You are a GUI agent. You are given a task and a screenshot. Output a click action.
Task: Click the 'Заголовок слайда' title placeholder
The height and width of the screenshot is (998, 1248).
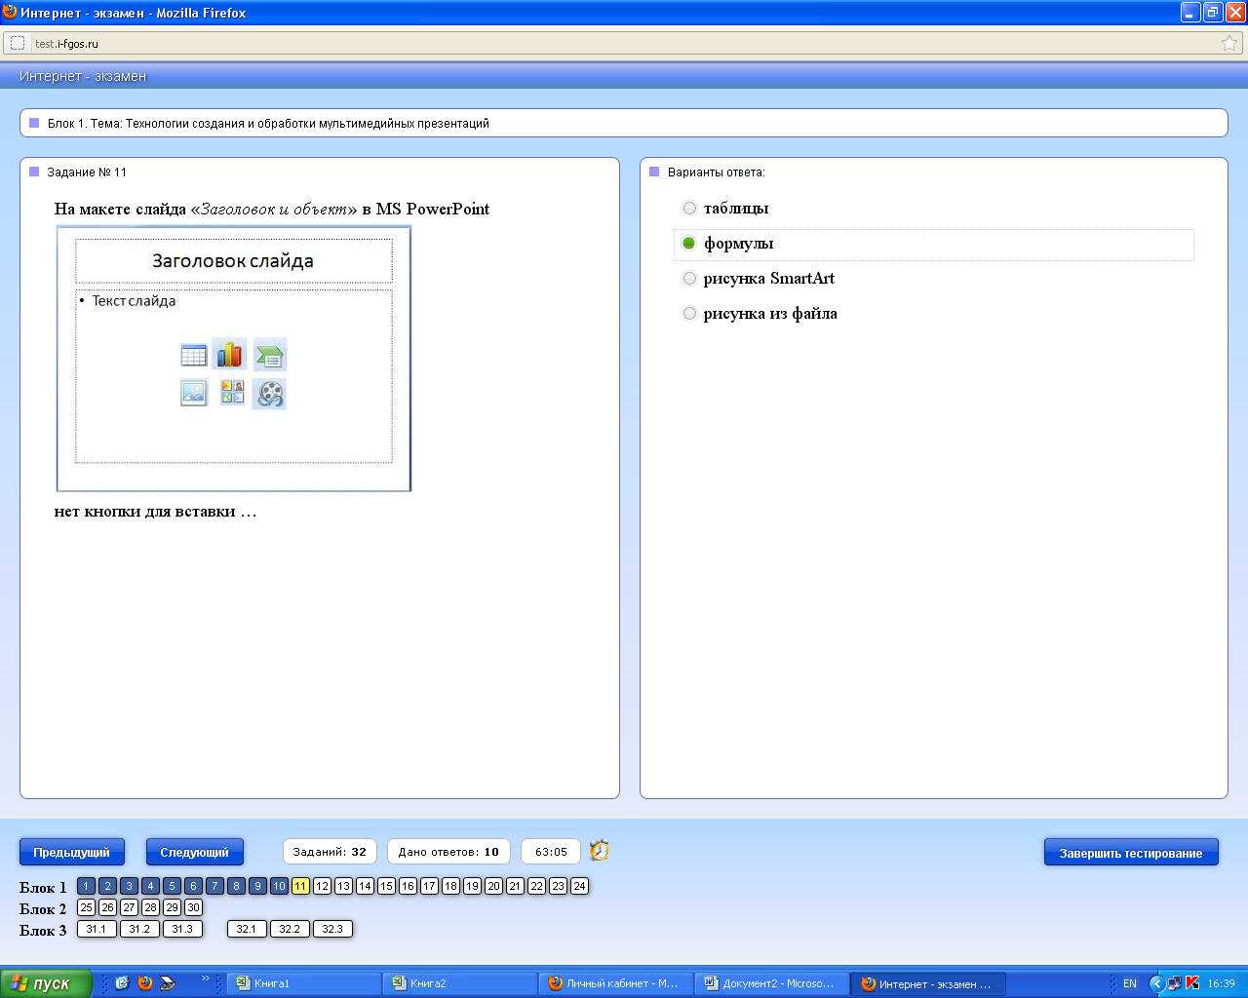pos(234,261)
